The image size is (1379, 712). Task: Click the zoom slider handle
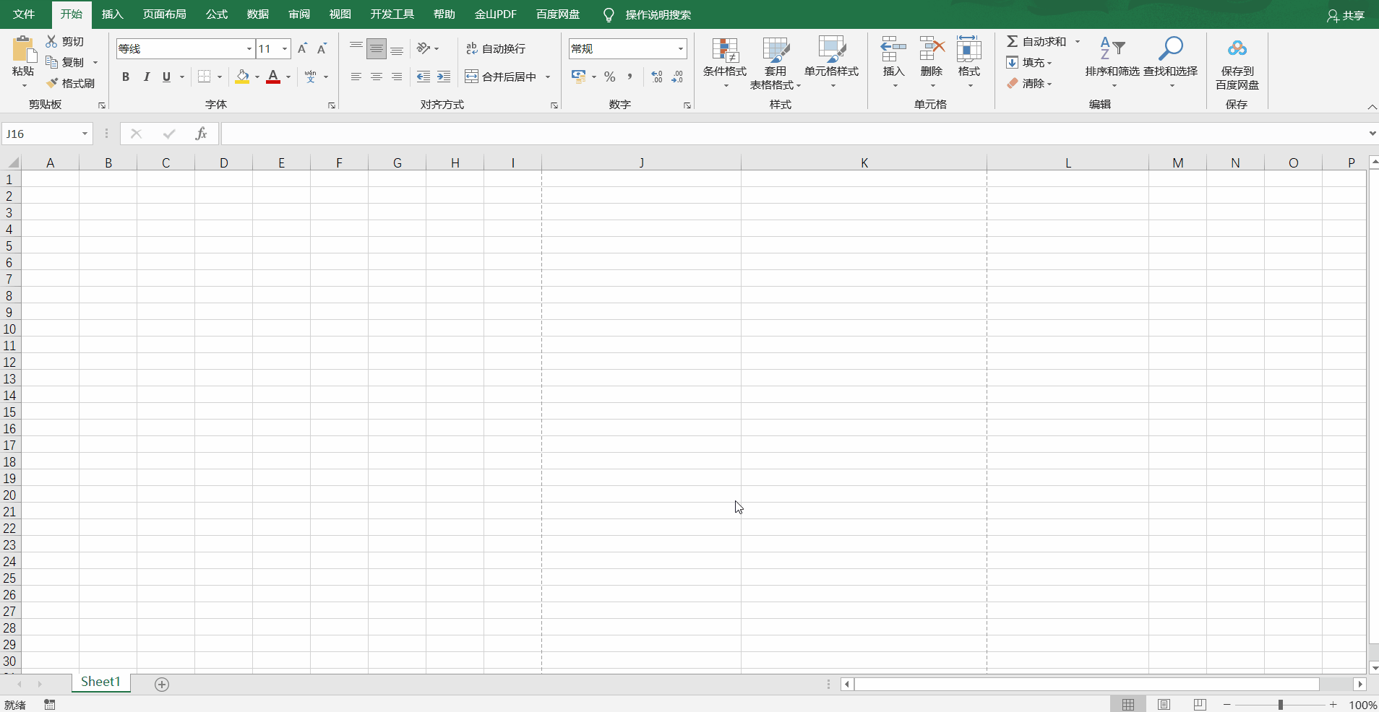1280,704
